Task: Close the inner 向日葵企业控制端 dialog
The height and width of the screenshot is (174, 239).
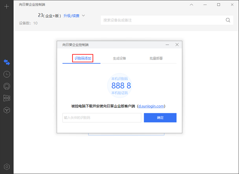Action: [177, 45]
